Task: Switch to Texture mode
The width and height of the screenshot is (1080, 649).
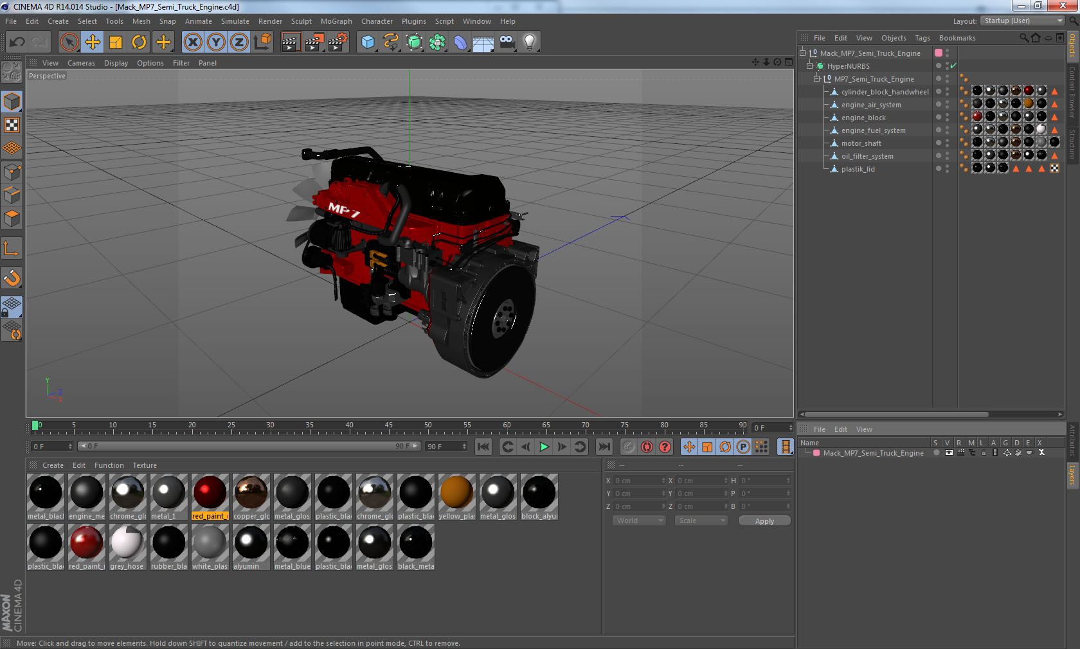Action: pos(12,125)
